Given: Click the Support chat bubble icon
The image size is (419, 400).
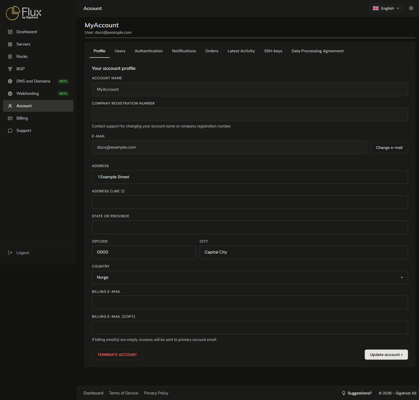Looking at the screenshot, I should pos(10,131).
